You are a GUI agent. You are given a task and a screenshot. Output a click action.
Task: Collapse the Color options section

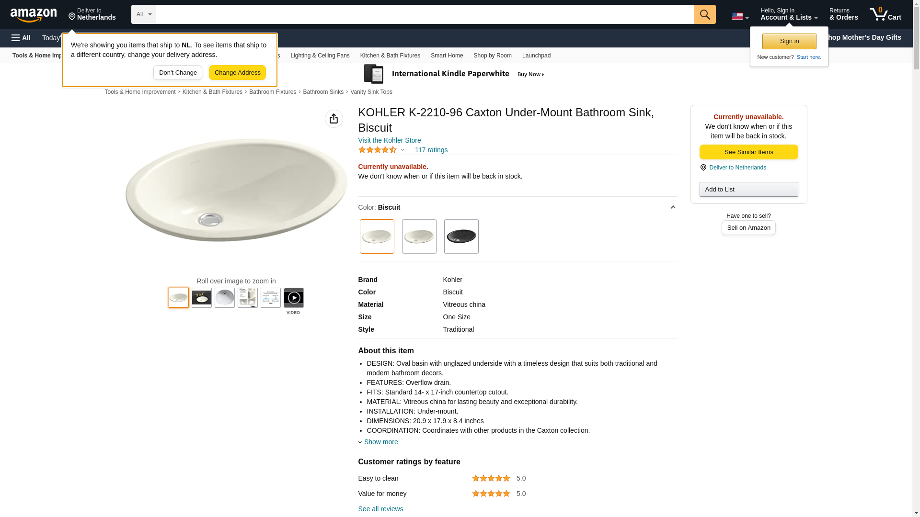point(673,207)
